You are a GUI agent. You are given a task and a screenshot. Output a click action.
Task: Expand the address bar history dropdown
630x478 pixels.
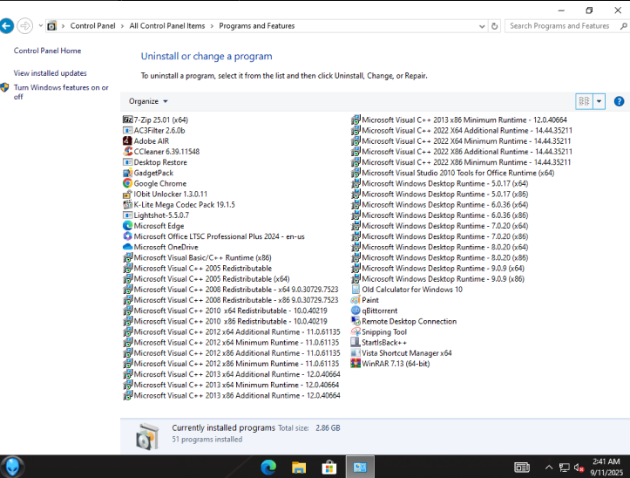(x=482, y=26)
